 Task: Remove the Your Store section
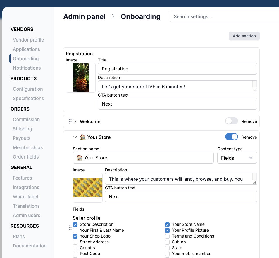(x=249, y=137)
